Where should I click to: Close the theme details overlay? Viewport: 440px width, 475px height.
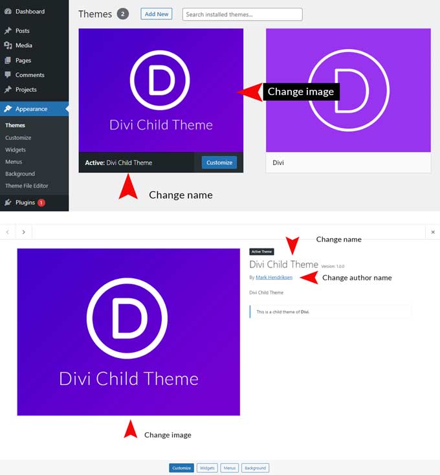433,232
